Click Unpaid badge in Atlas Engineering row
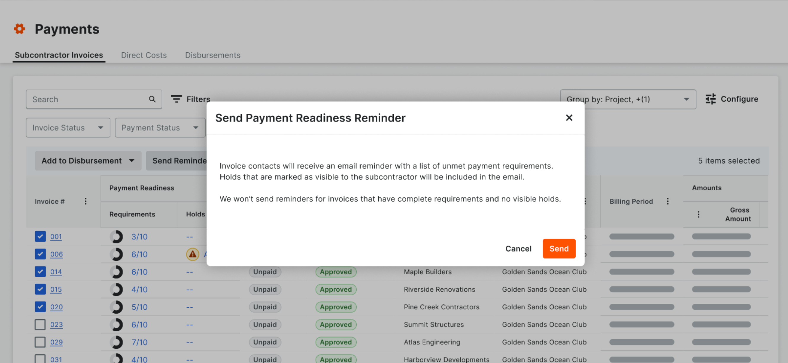The height and width of the screenshot is (363, 788). click(x=265, y=342)
